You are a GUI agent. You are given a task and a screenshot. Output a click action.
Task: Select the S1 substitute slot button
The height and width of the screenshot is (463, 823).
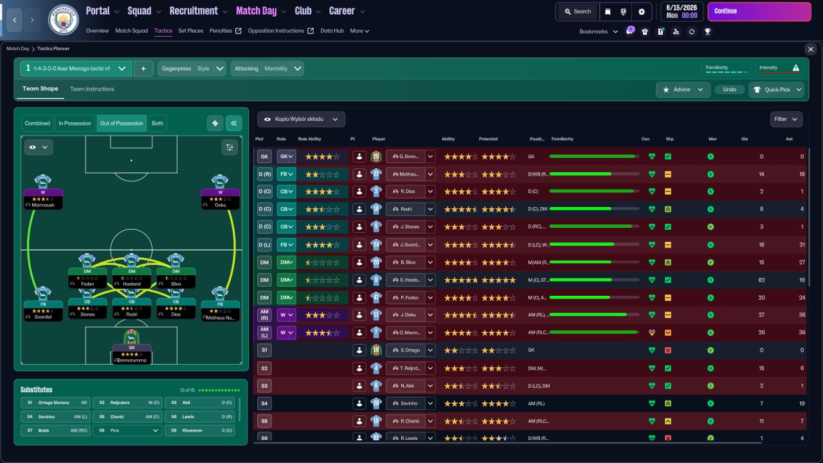click(264, 350)
